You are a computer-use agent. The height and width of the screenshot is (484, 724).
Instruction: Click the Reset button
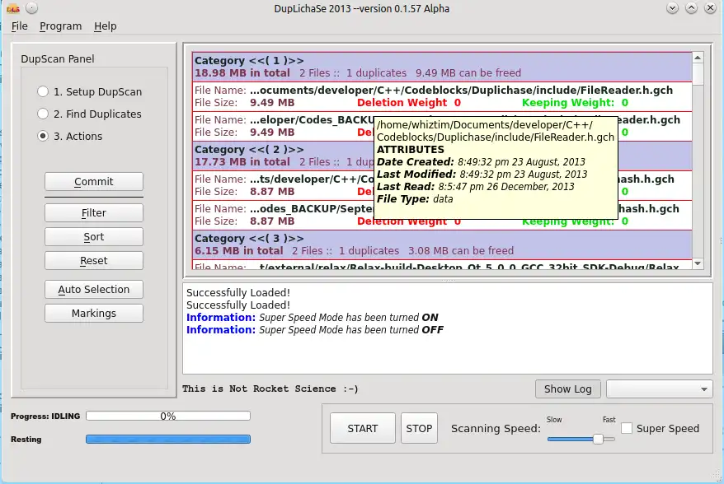click(94, 261)
